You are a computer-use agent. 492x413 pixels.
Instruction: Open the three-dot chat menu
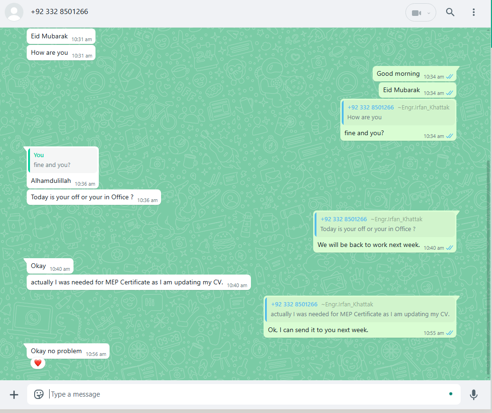(x=473, y=12)
